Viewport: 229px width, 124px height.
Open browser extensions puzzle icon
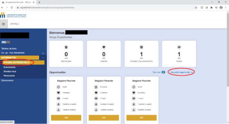click(x=211, y=8)
